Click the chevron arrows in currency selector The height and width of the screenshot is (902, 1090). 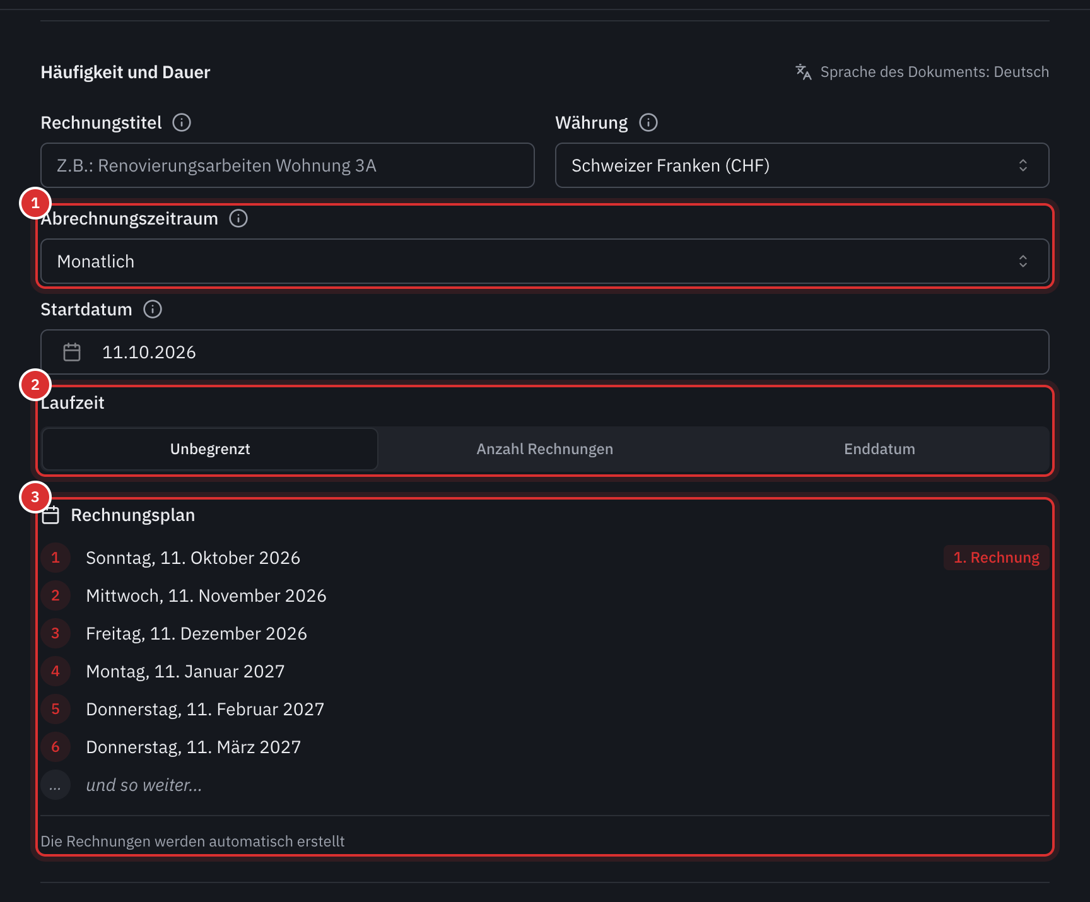[1023, 165]
